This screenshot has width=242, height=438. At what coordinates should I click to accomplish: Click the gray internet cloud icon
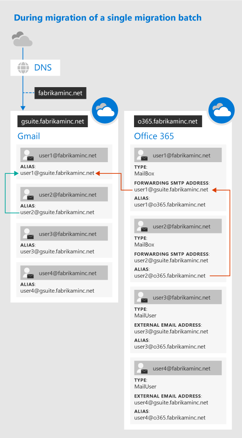[x=22, y=39]
